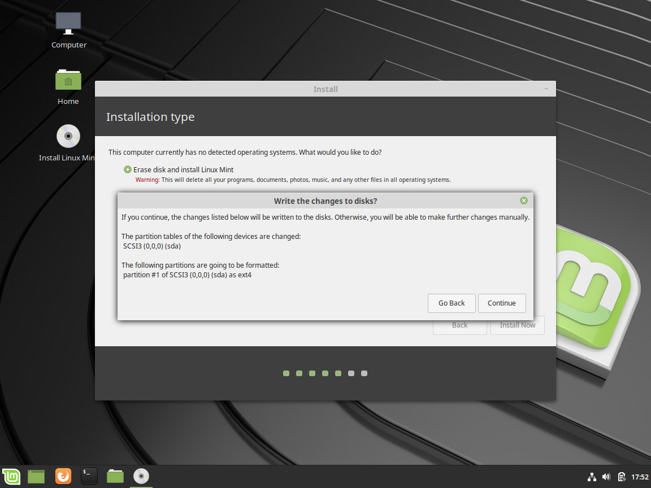The height and width of the screenshot is (488, 651).
Task: Open the Home folder desktop icon
Action: [68, 87]
